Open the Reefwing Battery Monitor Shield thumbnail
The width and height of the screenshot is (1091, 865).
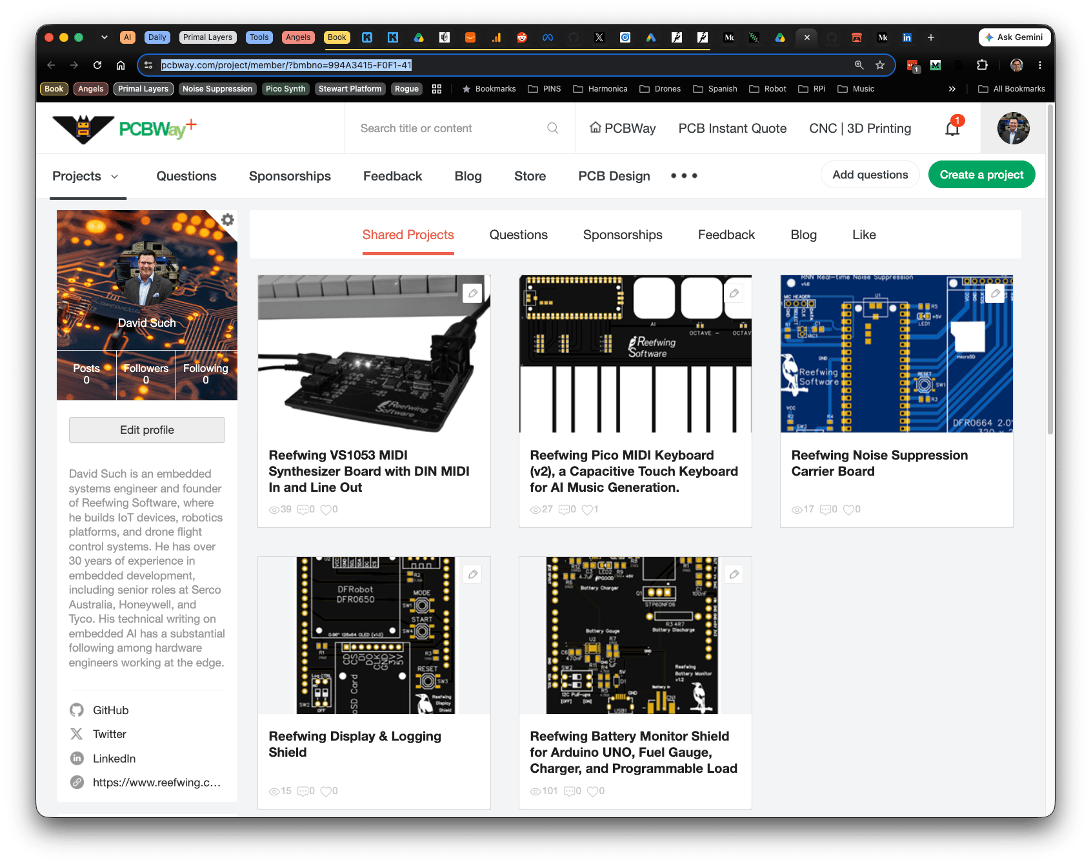(636, 636)
